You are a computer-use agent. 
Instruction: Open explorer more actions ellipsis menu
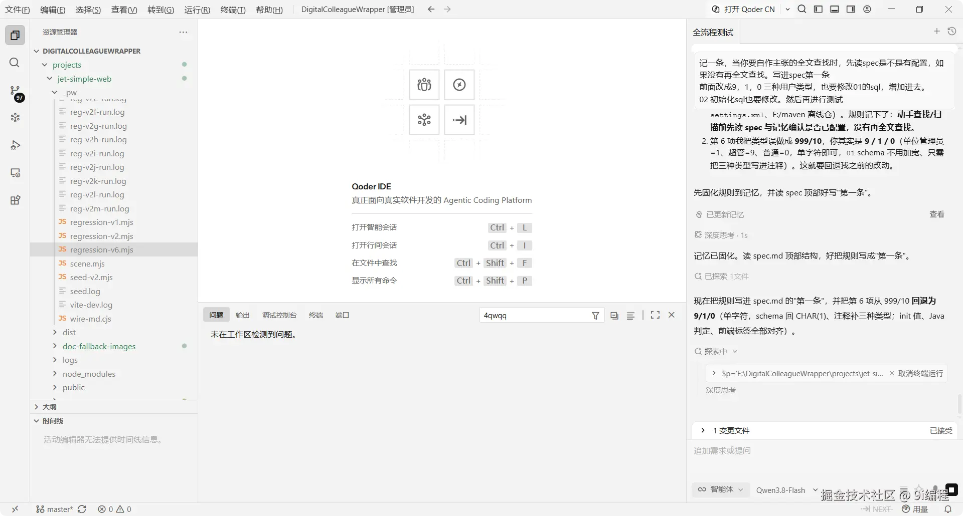click(x=183, y=32)
